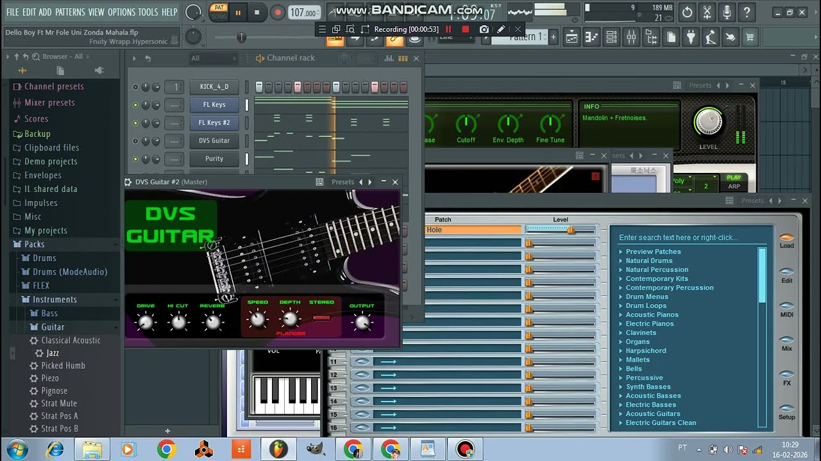The width and height of the screenshot is (821, 461).
Task: Open the piano roll view icon
Action: tap(591, 37)
